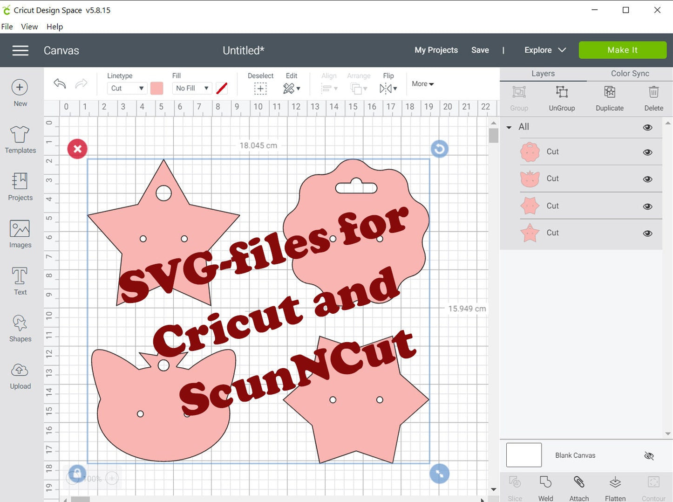Screen dimensions: 673x502
Task: Click the lock proportions handle on selection
Action: (77, 474)
